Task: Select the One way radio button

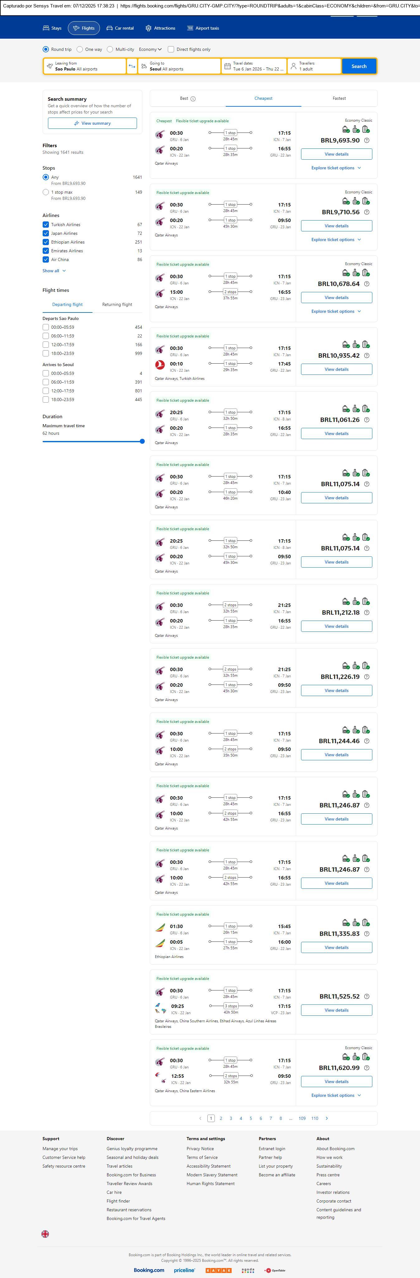Action: coord(80,50)
